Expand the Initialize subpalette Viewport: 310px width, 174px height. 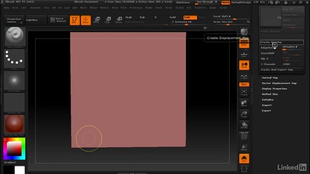[267, 100]
